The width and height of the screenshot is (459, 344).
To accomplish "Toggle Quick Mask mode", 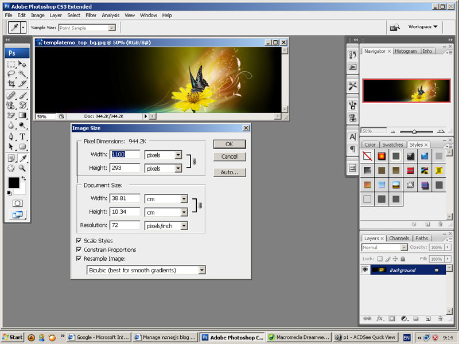I will [x=17, y=204].
